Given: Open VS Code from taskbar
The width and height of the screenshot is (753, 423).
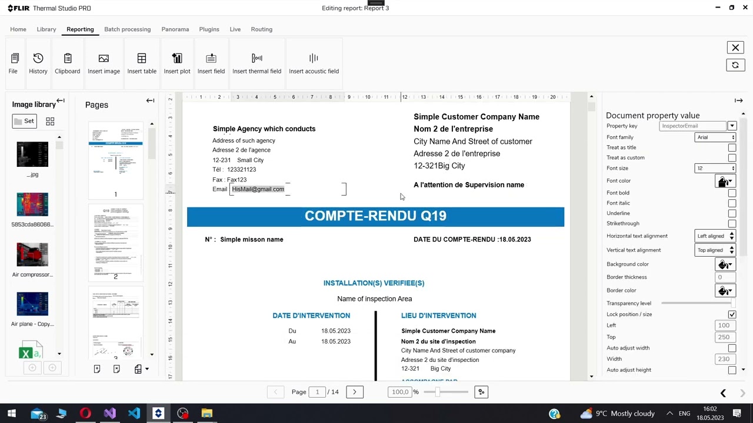Looking at the screenshot, I should click(134, 414).
